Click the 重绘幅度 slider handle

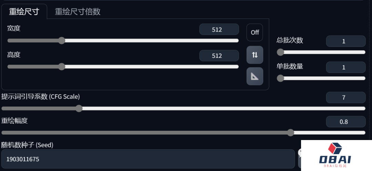[x=291, y=132]
